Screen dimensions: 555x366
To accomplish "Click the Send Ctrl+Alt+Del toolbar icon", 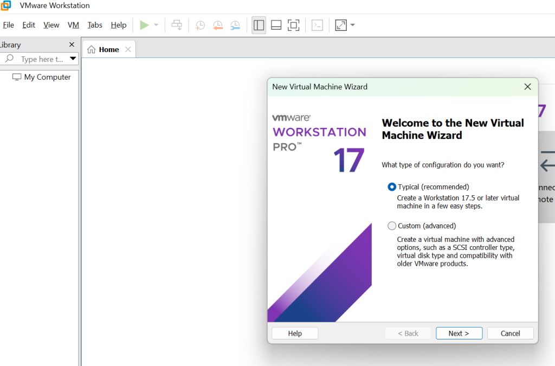I will click(177, 25).
